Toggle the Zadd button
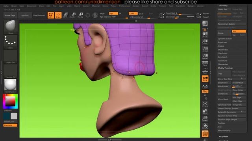252x141 pixels. [133, 14]
